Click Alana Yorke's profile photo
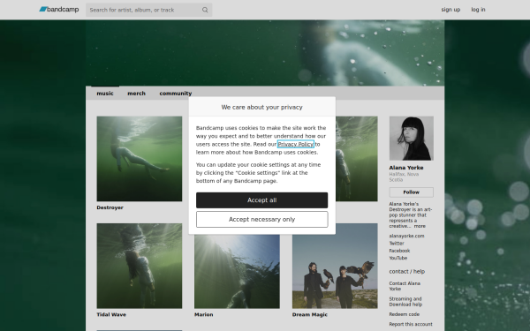530x331 pixels. (412, 139)
